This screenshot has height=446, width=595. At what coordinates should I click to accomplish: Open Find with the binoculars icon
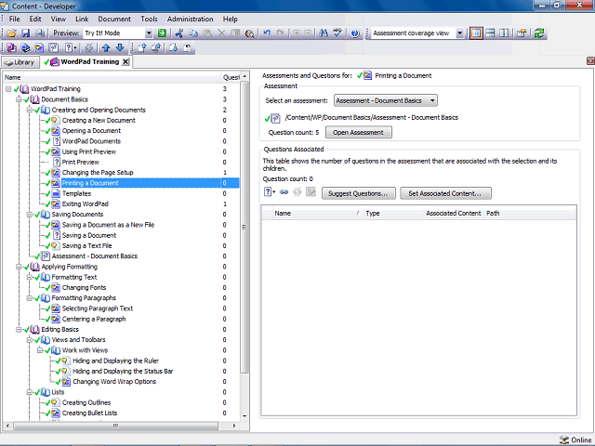point(324,33)
